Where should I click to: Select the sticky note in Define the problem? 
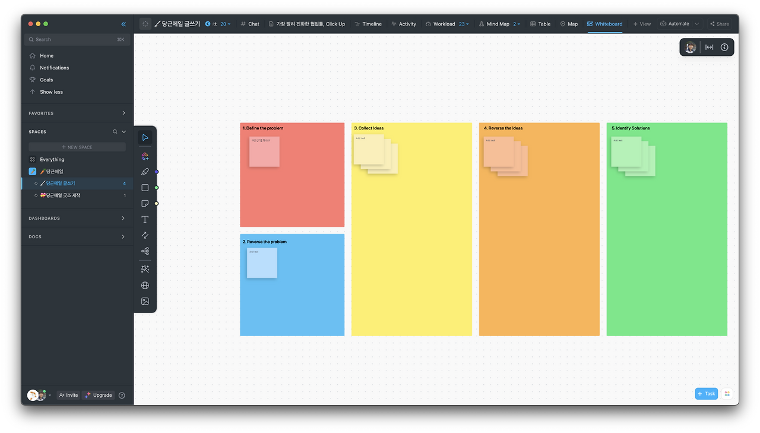[x=264, y=152]
